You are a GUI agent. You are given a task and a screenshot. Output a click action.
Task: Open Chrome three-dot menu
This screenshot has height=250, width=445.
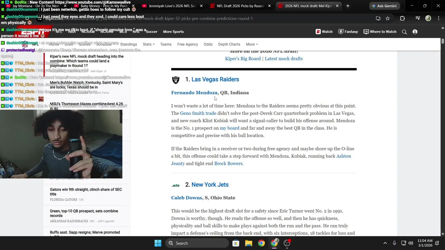point(438,18)
